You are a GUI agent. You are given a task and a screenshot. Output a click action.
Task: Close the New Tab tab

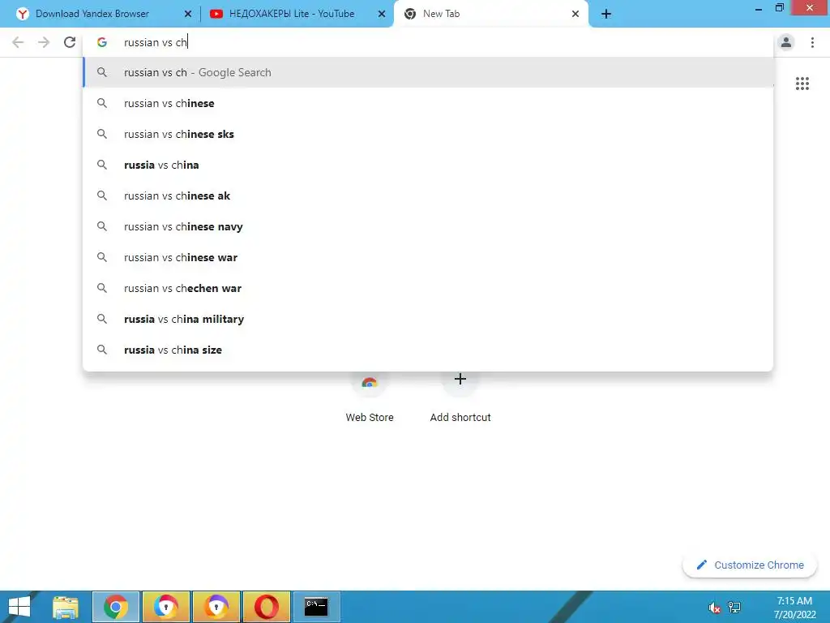(x=575, y=15)
